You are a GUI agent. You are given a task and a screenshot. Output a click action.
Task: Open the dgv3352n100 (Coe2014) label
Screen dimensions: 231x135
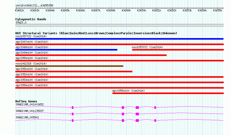[x=32, y=74]
